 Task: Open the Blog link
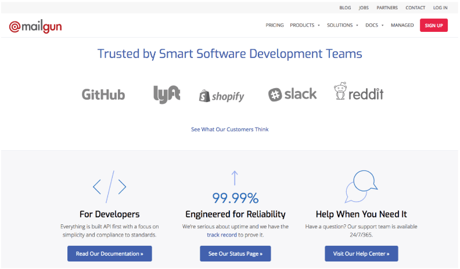click(x=345, y=8)
